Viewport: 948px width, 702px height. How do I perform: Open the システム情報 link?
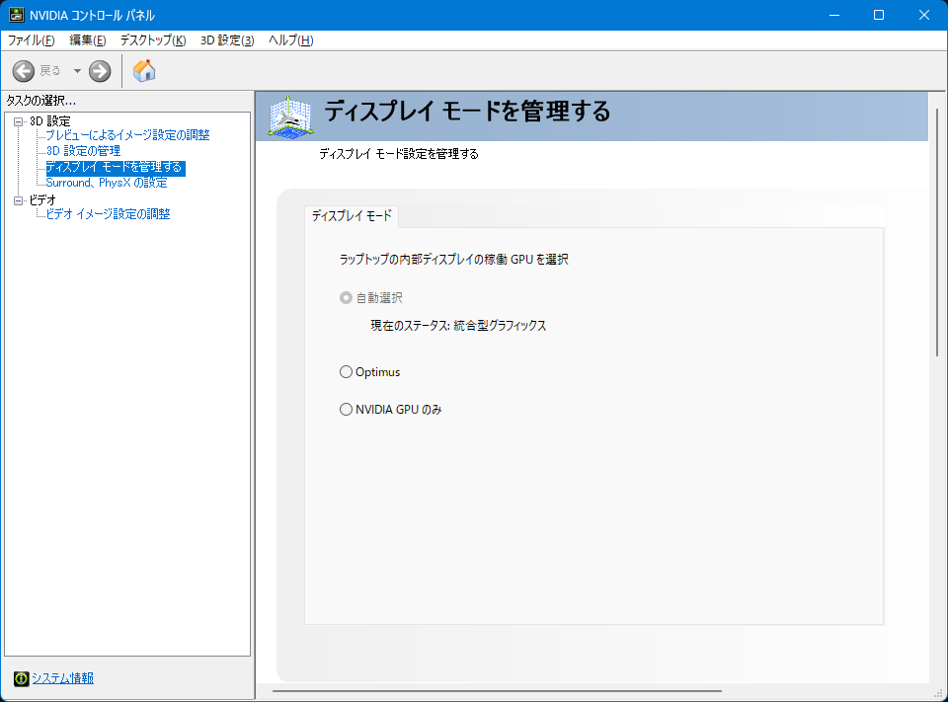point(63,678)
